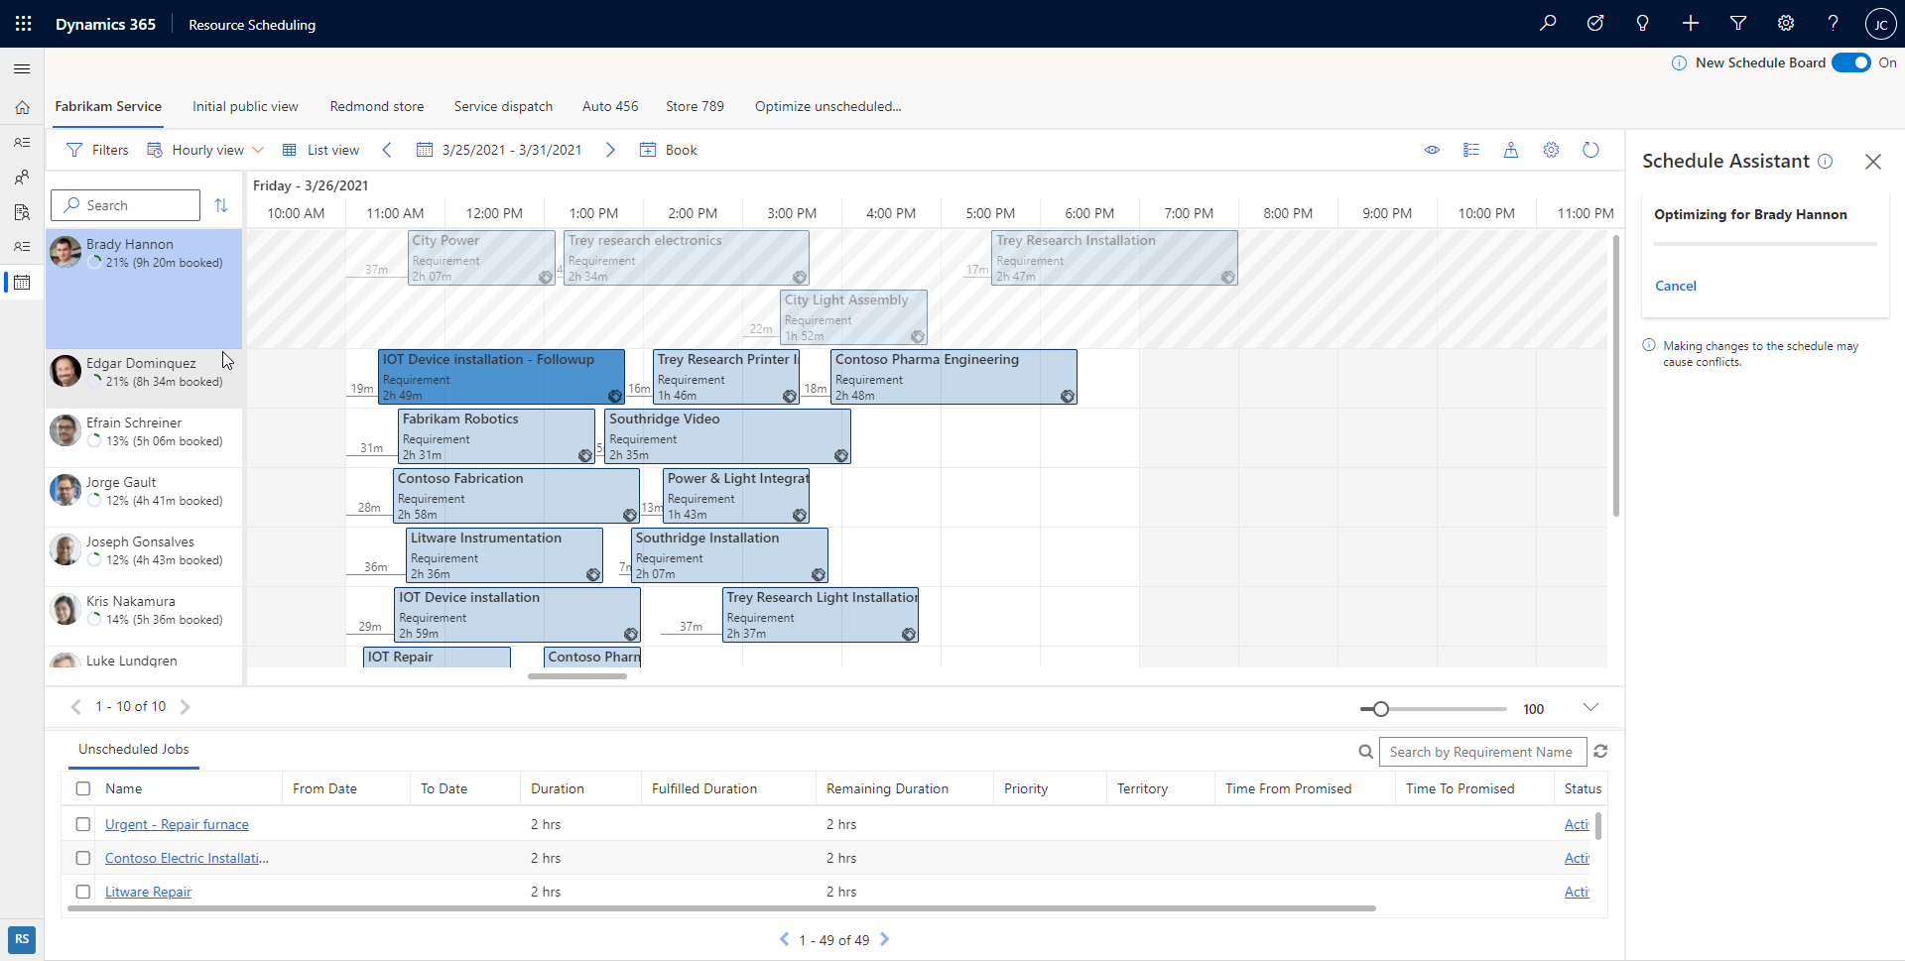Check the Urgent - Repair furnace row
Screen dimensions: 1905x961
[x=83, y=824]
